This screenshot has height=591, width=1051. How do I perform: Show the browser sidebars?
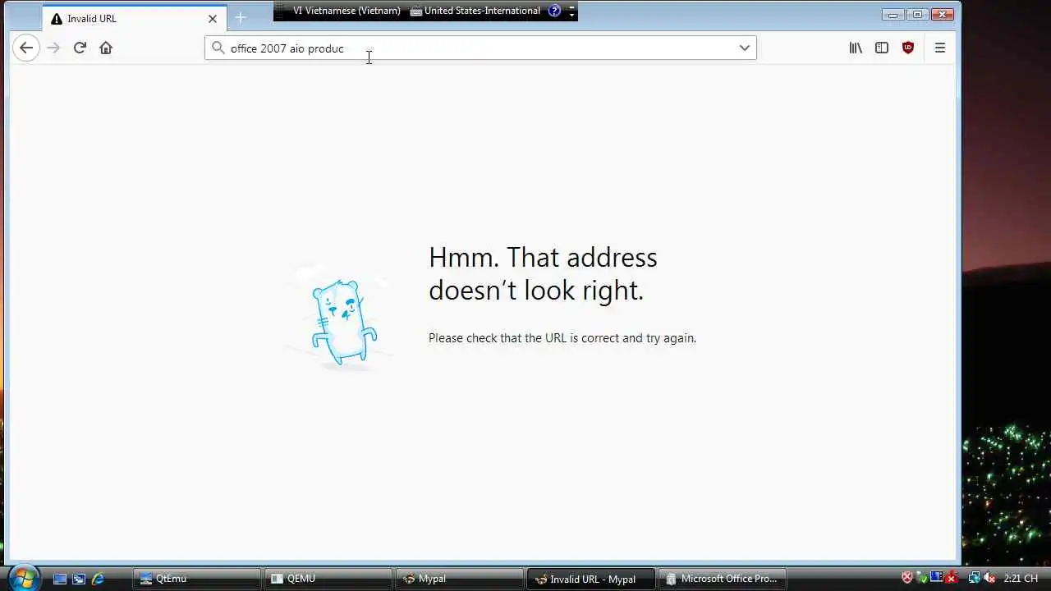tap(882, 48)
